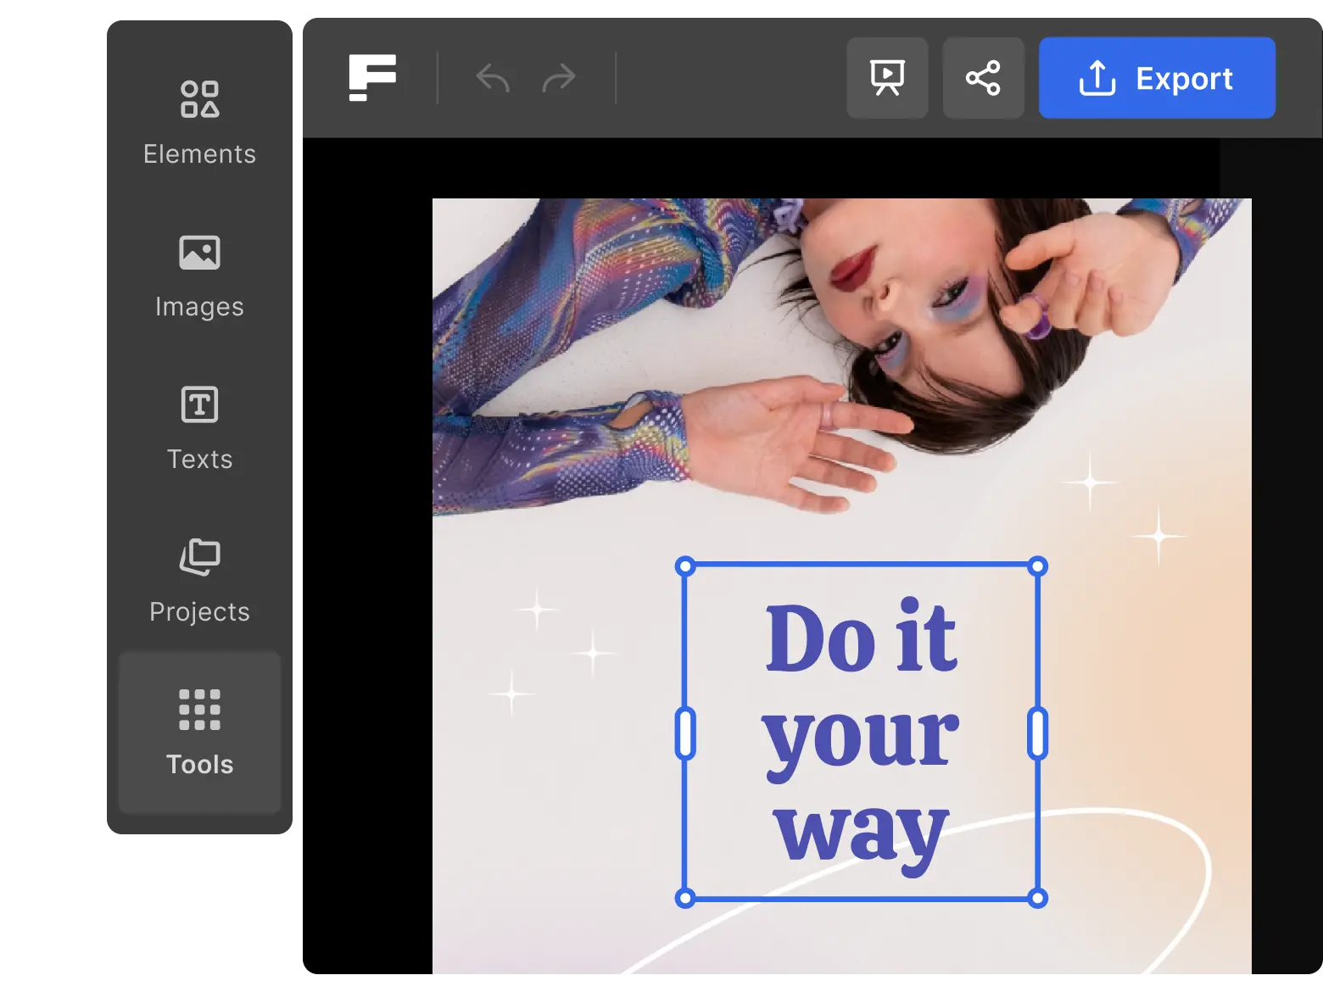Click the top-right corner handle of text box
1323x992 pixels.
pyautogui.click(x=1037, y=566)
